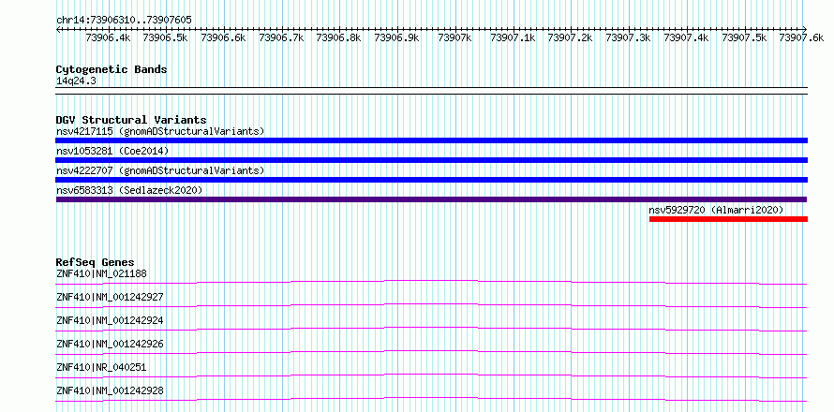834x412 pixels.
Task: Select the ZNF410|NR_040251 pink intron line
Action: point(431,375)
